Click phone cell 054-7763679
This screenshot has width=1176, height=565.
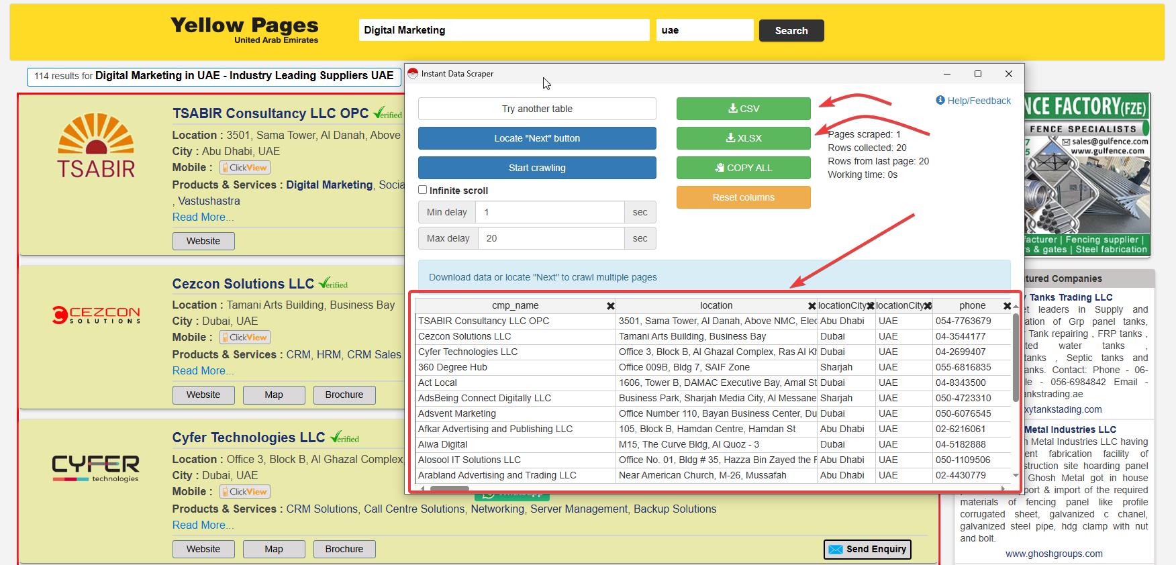click(x=972, y=321)
